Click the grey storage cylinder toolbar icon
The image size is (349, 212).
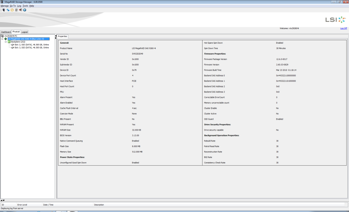[x=16, y=10]
